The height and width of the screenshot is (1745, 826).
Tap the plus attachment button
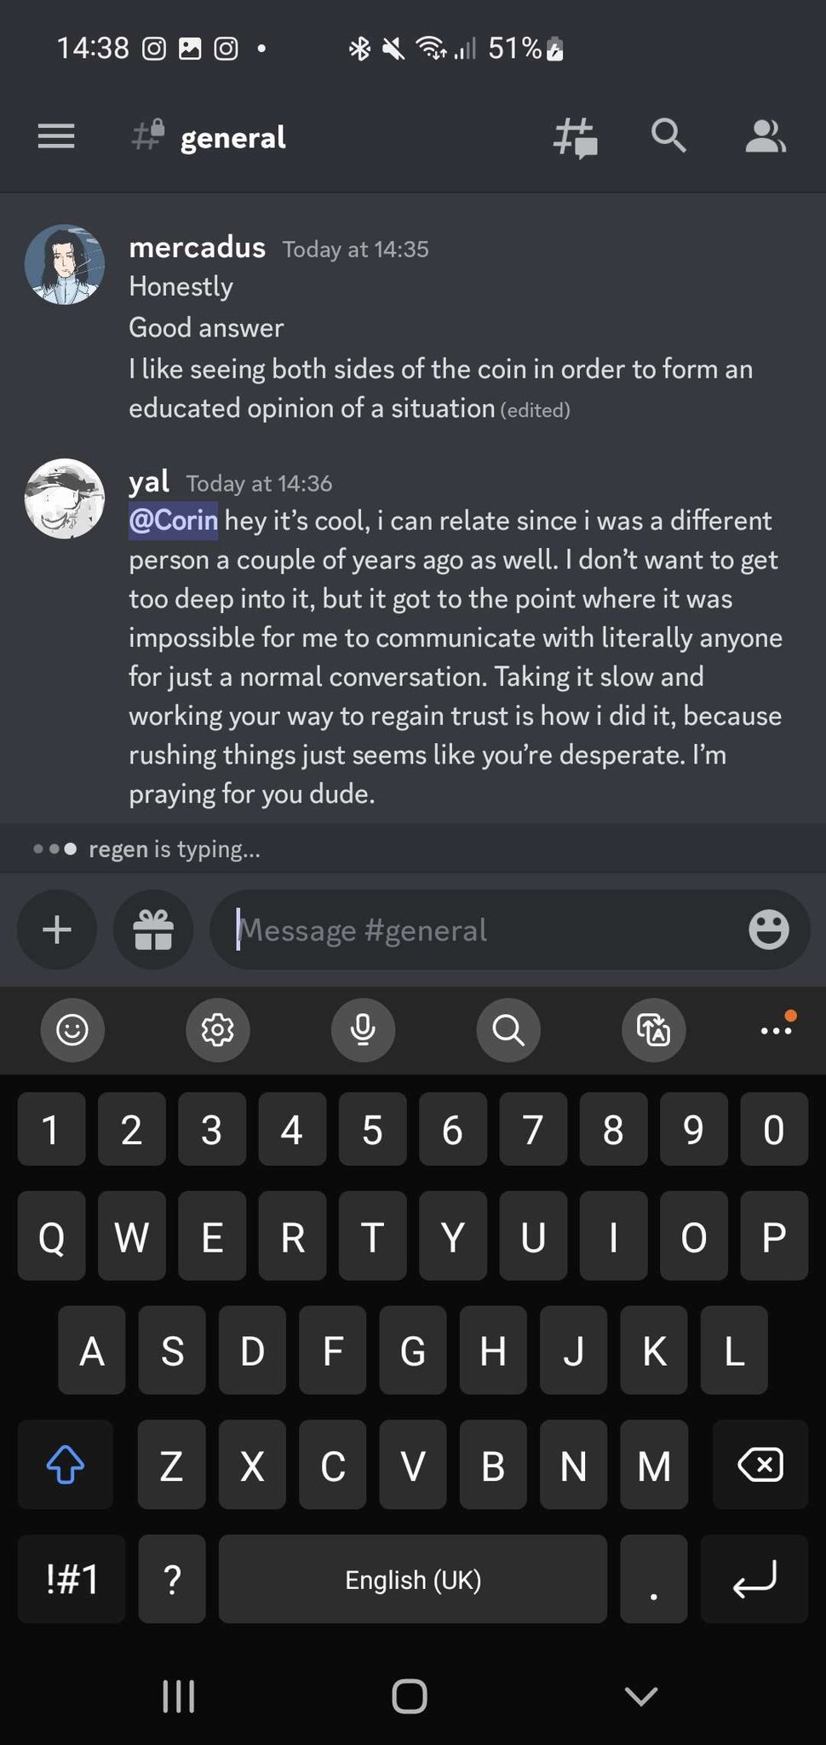(x=57, y=930)
